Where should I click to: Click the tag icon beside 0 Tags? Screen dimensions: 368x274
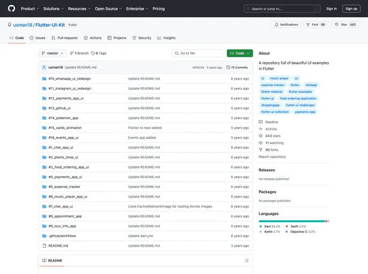[x=93, y=54]
